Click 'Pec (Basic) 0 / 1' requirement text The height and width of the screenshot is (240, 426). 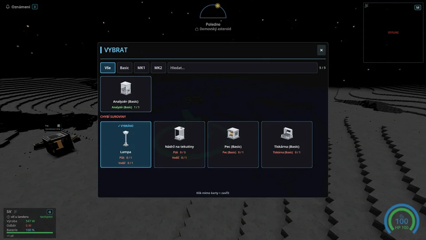tap(233, 152)
